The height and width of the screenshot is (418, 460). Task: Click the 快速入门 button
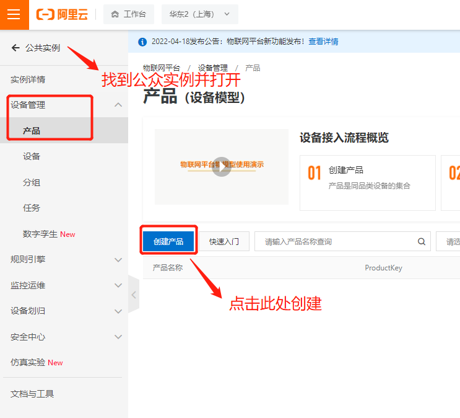223,241
